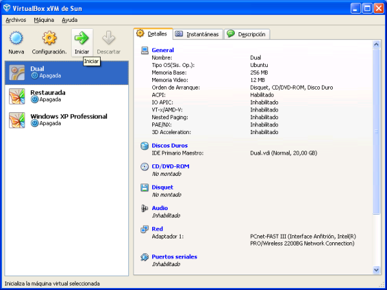Open the Disquet settings link
Image resolution: width=387 pixels, height=290 pixels.
click(163, 188)
